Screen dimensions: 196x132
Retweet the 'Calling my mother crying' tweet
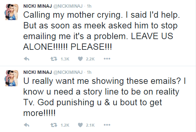coord(54,59)
